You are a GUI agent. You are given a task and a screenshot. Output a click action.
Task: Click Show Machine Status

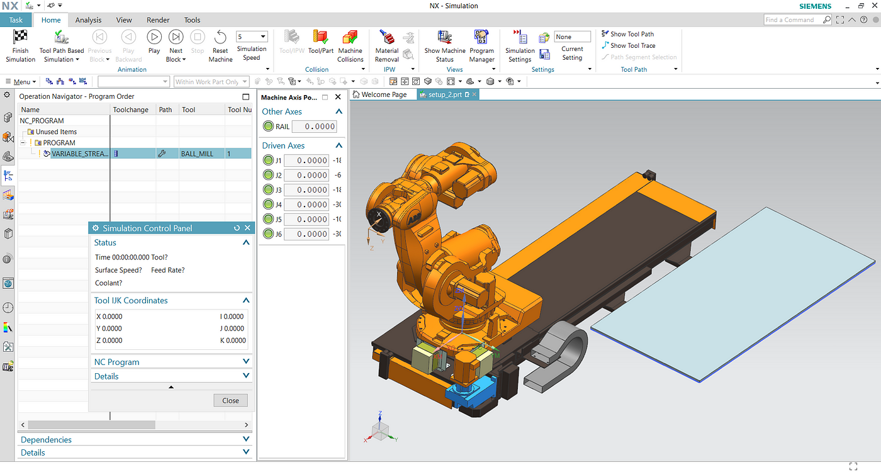tap(445, 46)
